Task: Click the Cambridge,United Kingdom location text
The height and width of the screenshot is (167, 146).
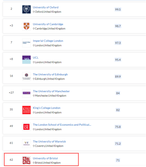Action: point(50,29)
